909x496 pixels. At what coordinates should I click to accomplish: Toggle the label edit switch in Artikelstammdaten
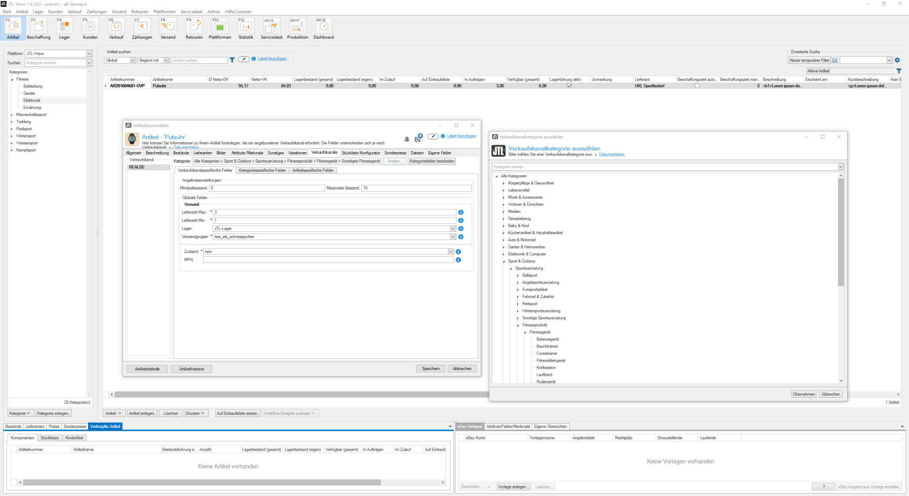(x=433, y=137)
